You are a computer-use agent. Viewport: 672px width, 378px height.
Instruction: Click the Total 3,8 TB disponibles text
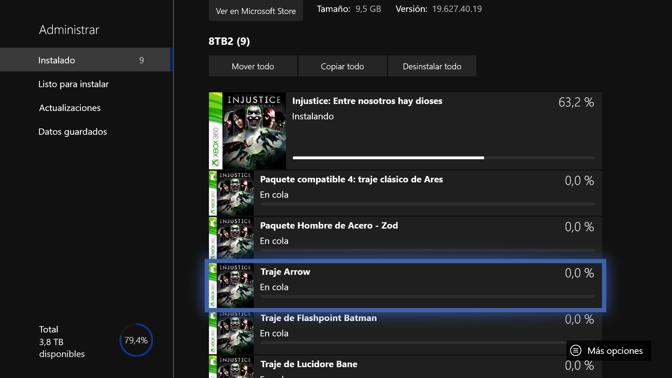[62, 342]
